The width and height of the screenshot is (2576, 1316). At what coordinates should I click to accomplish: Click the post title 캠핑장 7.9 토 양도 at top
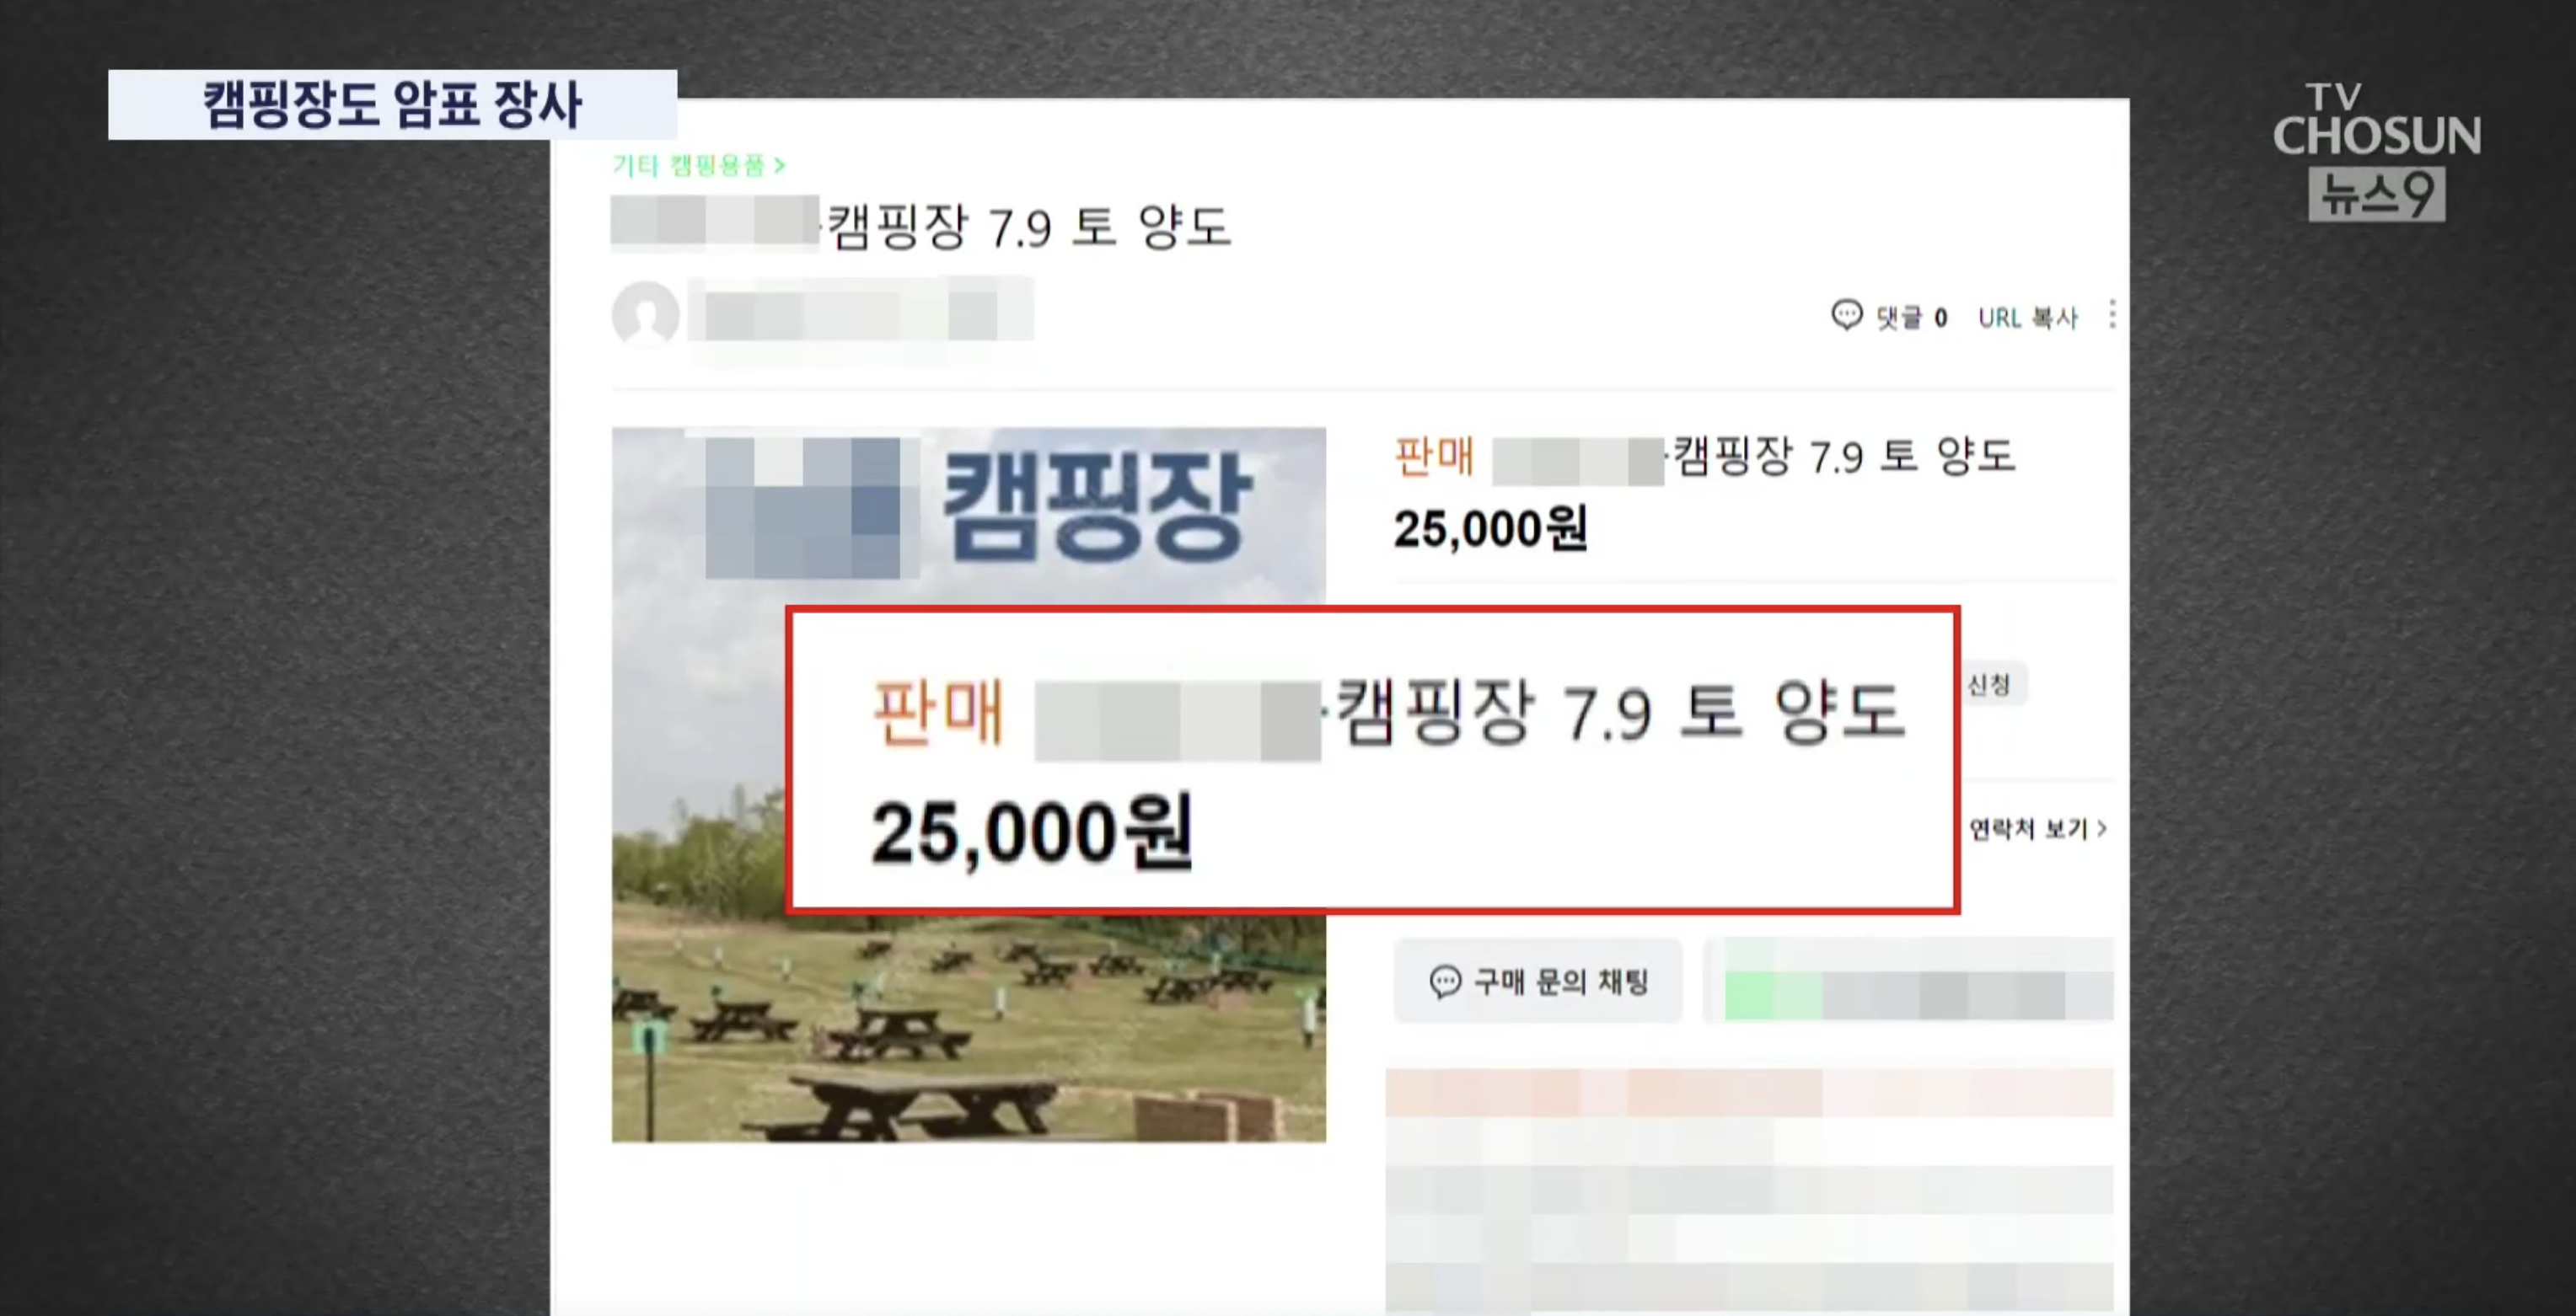coord(1029,226)
